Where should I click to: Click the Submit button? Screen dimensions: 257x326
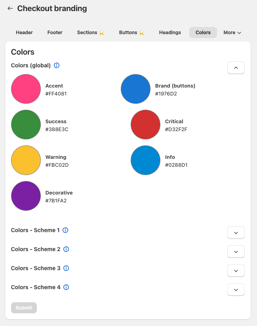pyautogui.click(x=24, y=308)
